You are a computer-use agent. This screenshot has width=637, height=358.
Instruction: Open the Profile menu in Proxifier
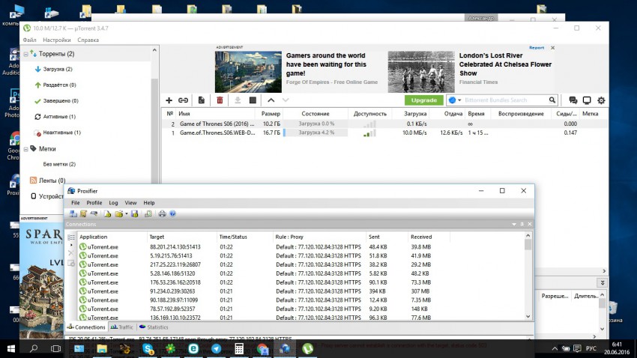[x=94, y=203]
